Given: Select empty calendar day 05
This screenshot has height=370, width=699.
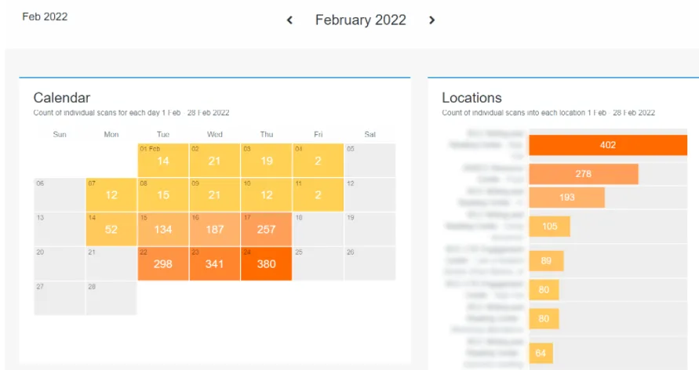Looking at the screenshot, I should 370,160.
